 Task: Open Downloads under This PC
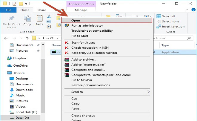coord(24,90)
